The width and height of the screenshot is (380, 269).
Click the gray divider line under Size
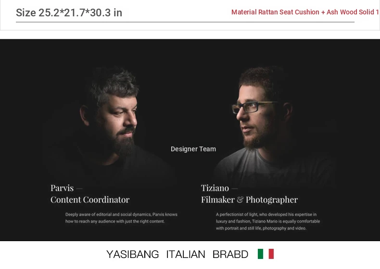tap(185, 22)
